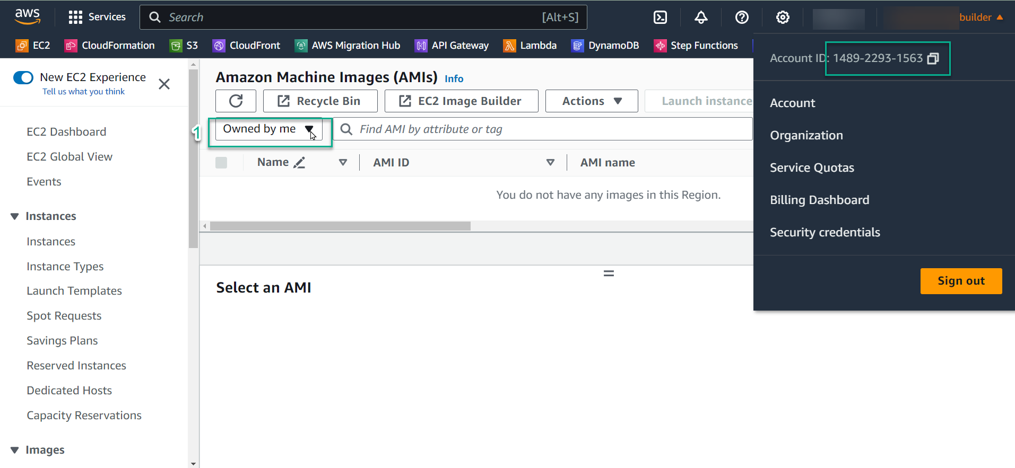Screen dimensions: 1015x468
Task: Open the Recycle Bin button
Action: coord(320,101)
